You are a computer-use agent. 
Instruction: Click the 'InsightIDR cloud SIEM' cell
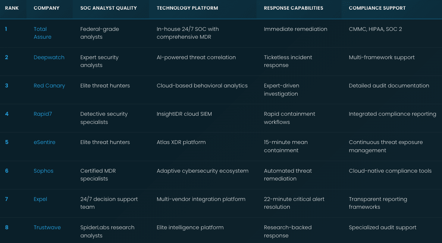coord(184,114)
